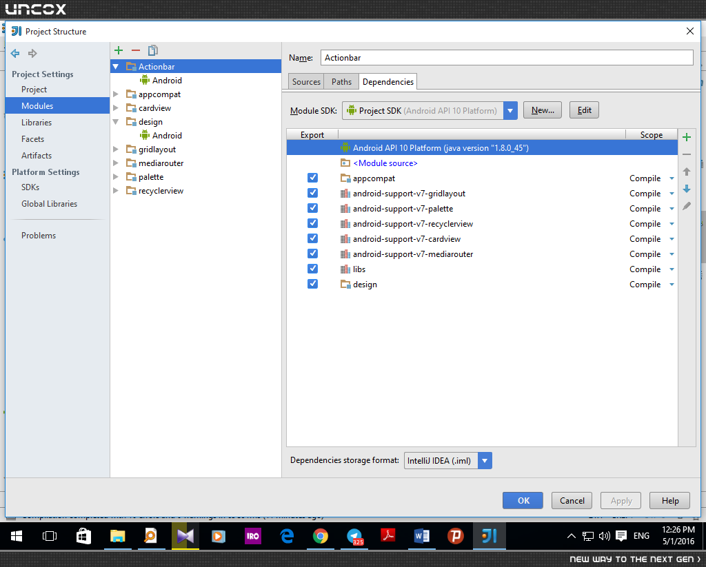Move dependency up with arrow

[x=687, y=172]
